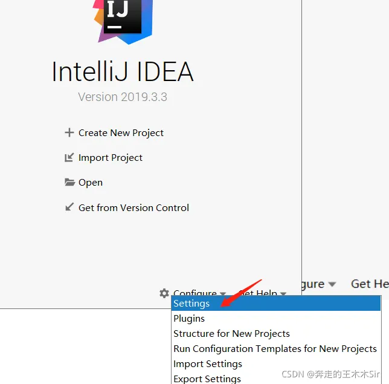The height and width of the screenshot is (384, 389).
Task: Click the plus icon beside Create New Project
Action: coord(69,132)
